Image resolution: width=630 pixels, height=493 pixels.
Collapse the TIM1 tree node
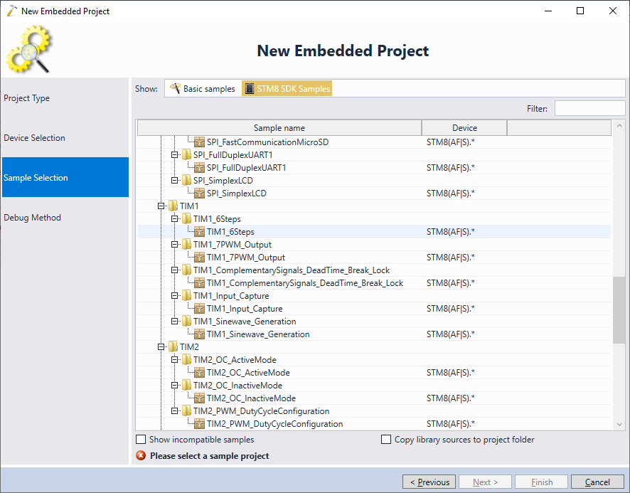click(161, 206)
